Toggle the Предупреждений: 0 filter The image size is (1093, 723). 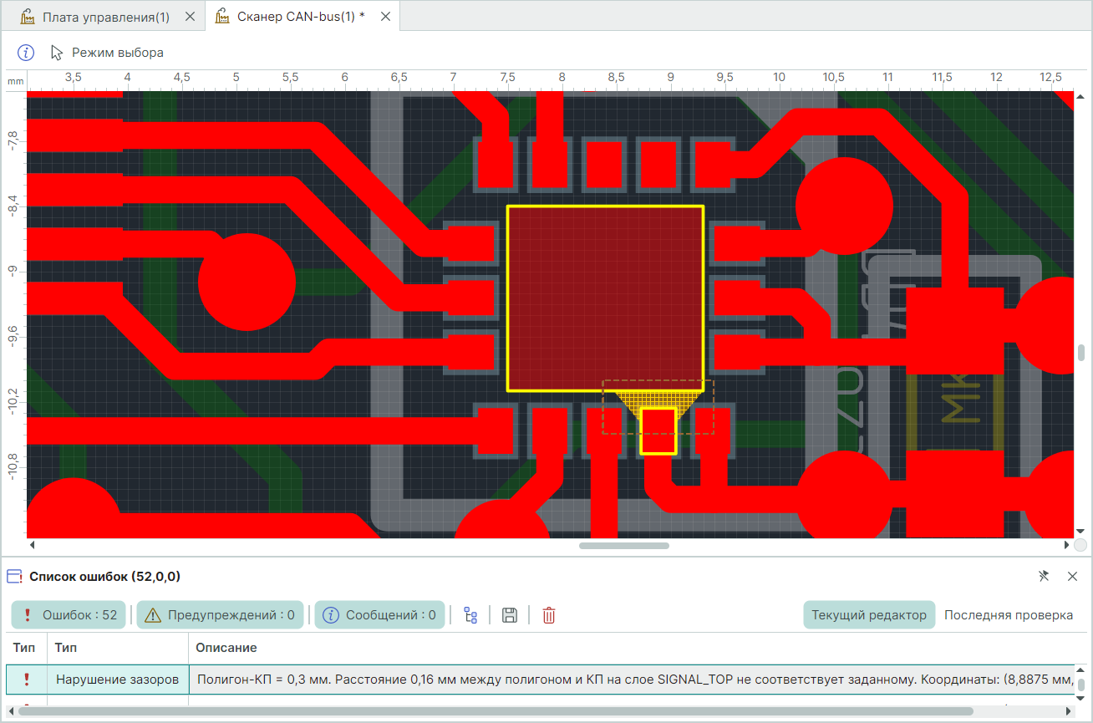coord(221,615)
